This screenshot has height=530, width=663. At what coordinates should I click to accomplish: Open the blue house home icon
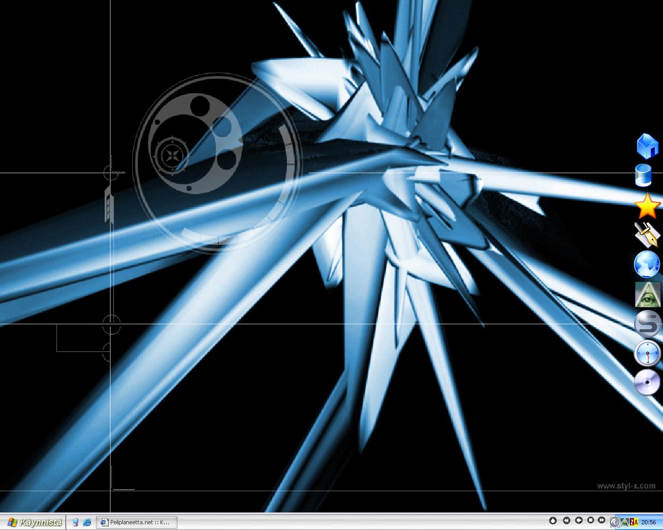tap(647, 145)
